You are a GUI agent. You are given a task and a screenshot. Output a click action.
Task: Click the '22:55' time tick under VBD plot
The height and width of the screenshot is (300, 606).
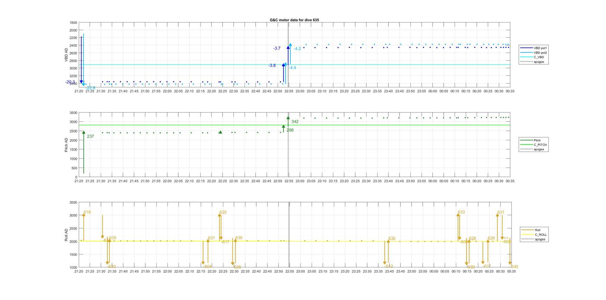[x=289, y=91]
